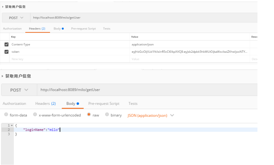Collapse the upper 获取用户信息 request title triangle

3,7
